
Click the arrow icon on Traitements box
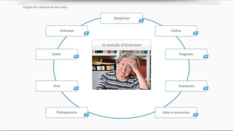[x=206, y=88]
